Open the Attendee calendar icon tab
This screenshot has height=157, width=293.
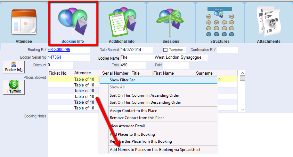(24, 22)
